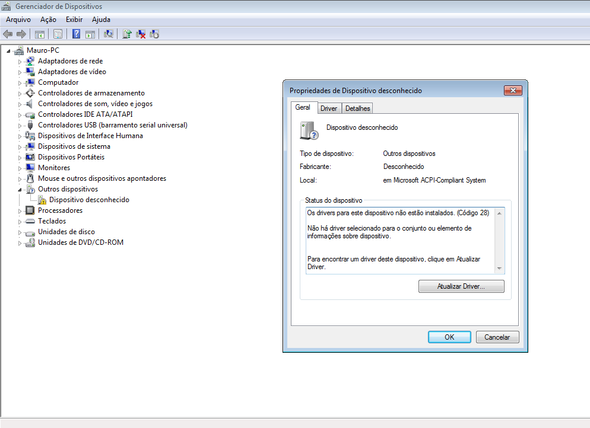
Task: Open the Ajuda menu
Action: [101, 20]
